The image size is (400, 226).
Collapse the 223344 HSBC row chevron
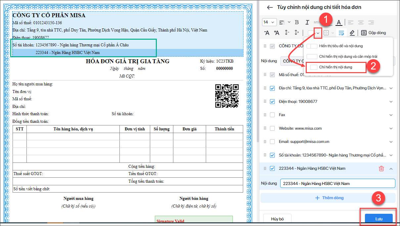(x=391, y=169)
